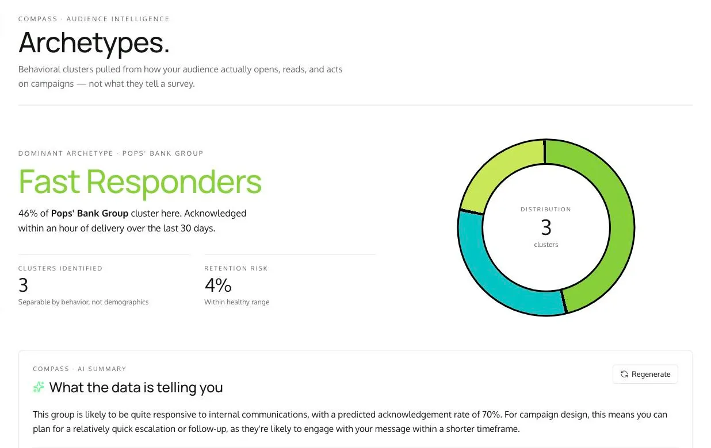Image resolution: width=711 pixels, height=448 pixels.
Task: Click the bold Pops' Bank Group text
Action: [x=90, y=213]
